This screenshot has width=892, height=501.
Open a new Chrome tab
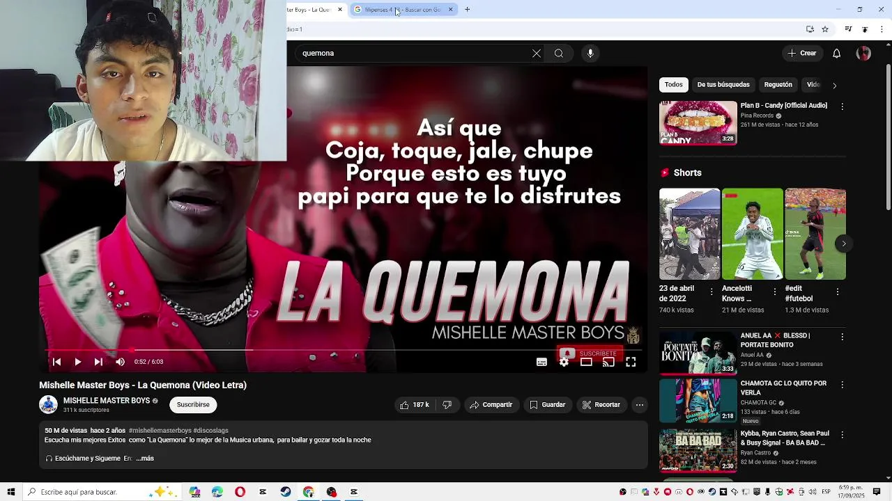[467, 10]
